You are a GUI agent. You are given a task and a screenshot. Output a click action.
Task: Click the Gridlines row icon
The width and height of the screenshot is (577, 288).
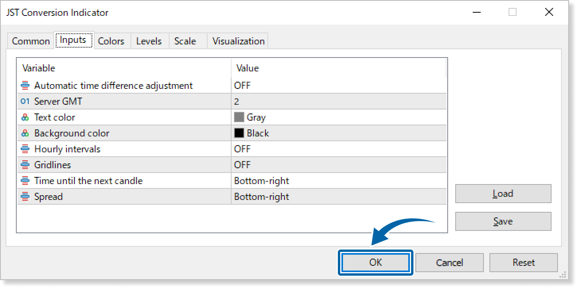pyautogui.click(x=25, y=165)
